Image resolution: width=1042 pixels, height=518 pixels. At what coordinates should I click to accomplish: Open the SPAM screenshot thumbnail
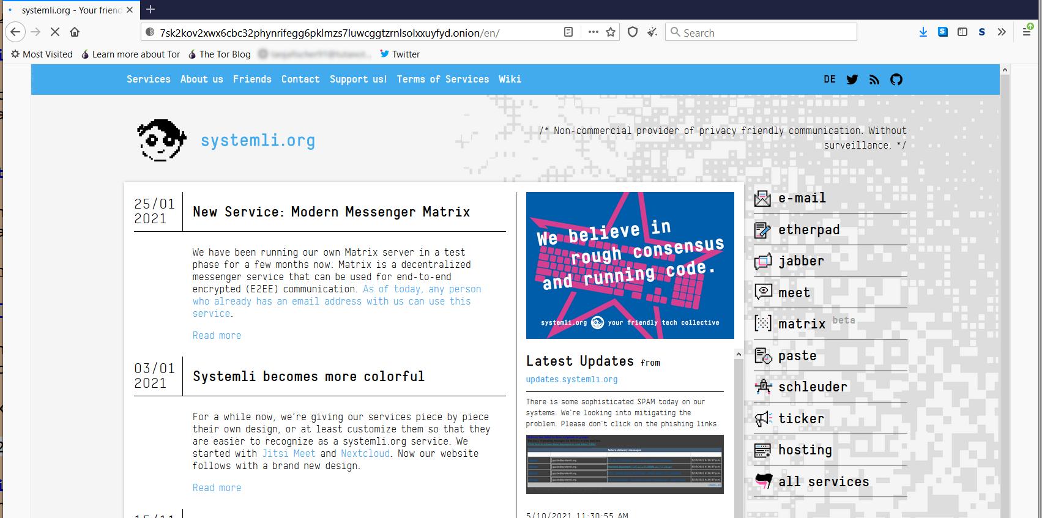click(625, 464)
